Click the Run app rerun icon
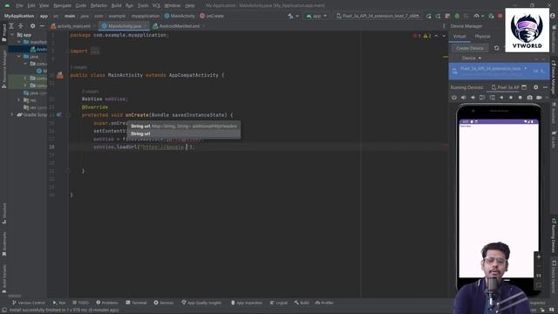 [428, 16]
